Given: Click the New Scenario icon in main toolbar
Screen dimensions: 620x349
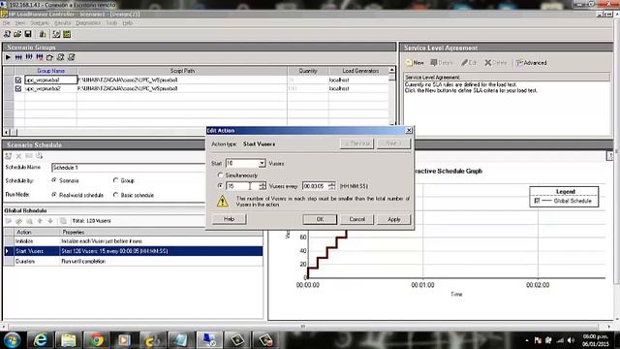Looking at the screenshot, I should point(7,35).
